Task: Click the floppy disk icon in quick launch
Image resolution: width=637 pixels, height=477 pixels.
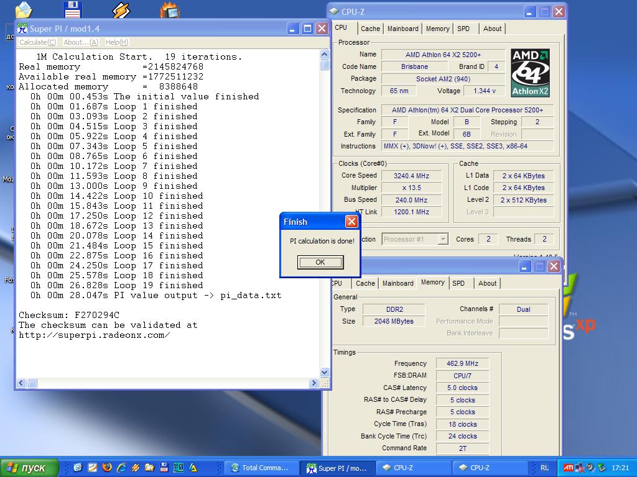Action: click(164, 467)
